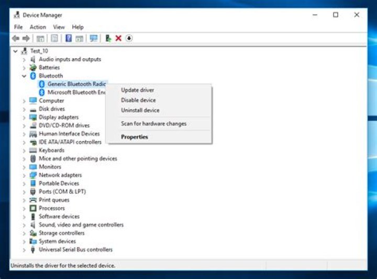Close the Device Manager window

pyautogui.click(x=357, y=15)
